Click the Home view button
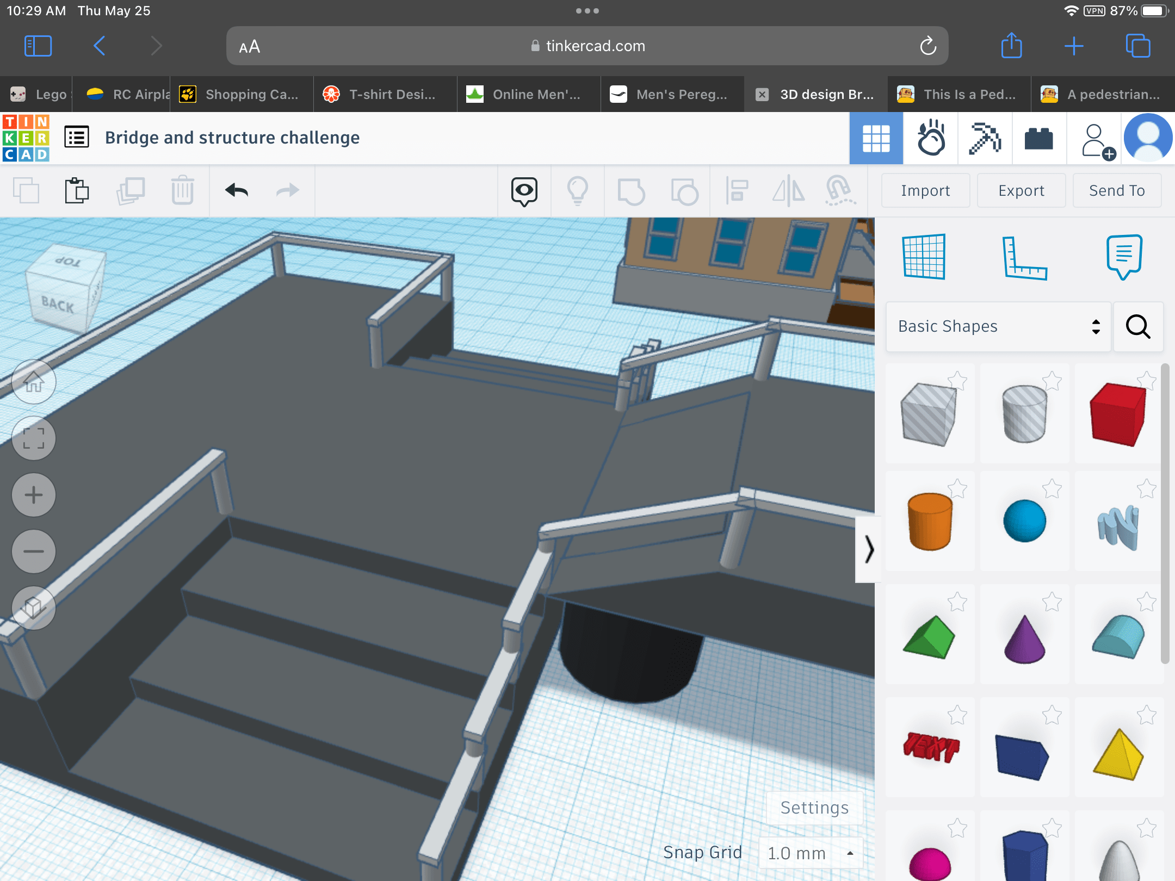Viewport: 1175px width, 881px height. [x=34, y=382]
